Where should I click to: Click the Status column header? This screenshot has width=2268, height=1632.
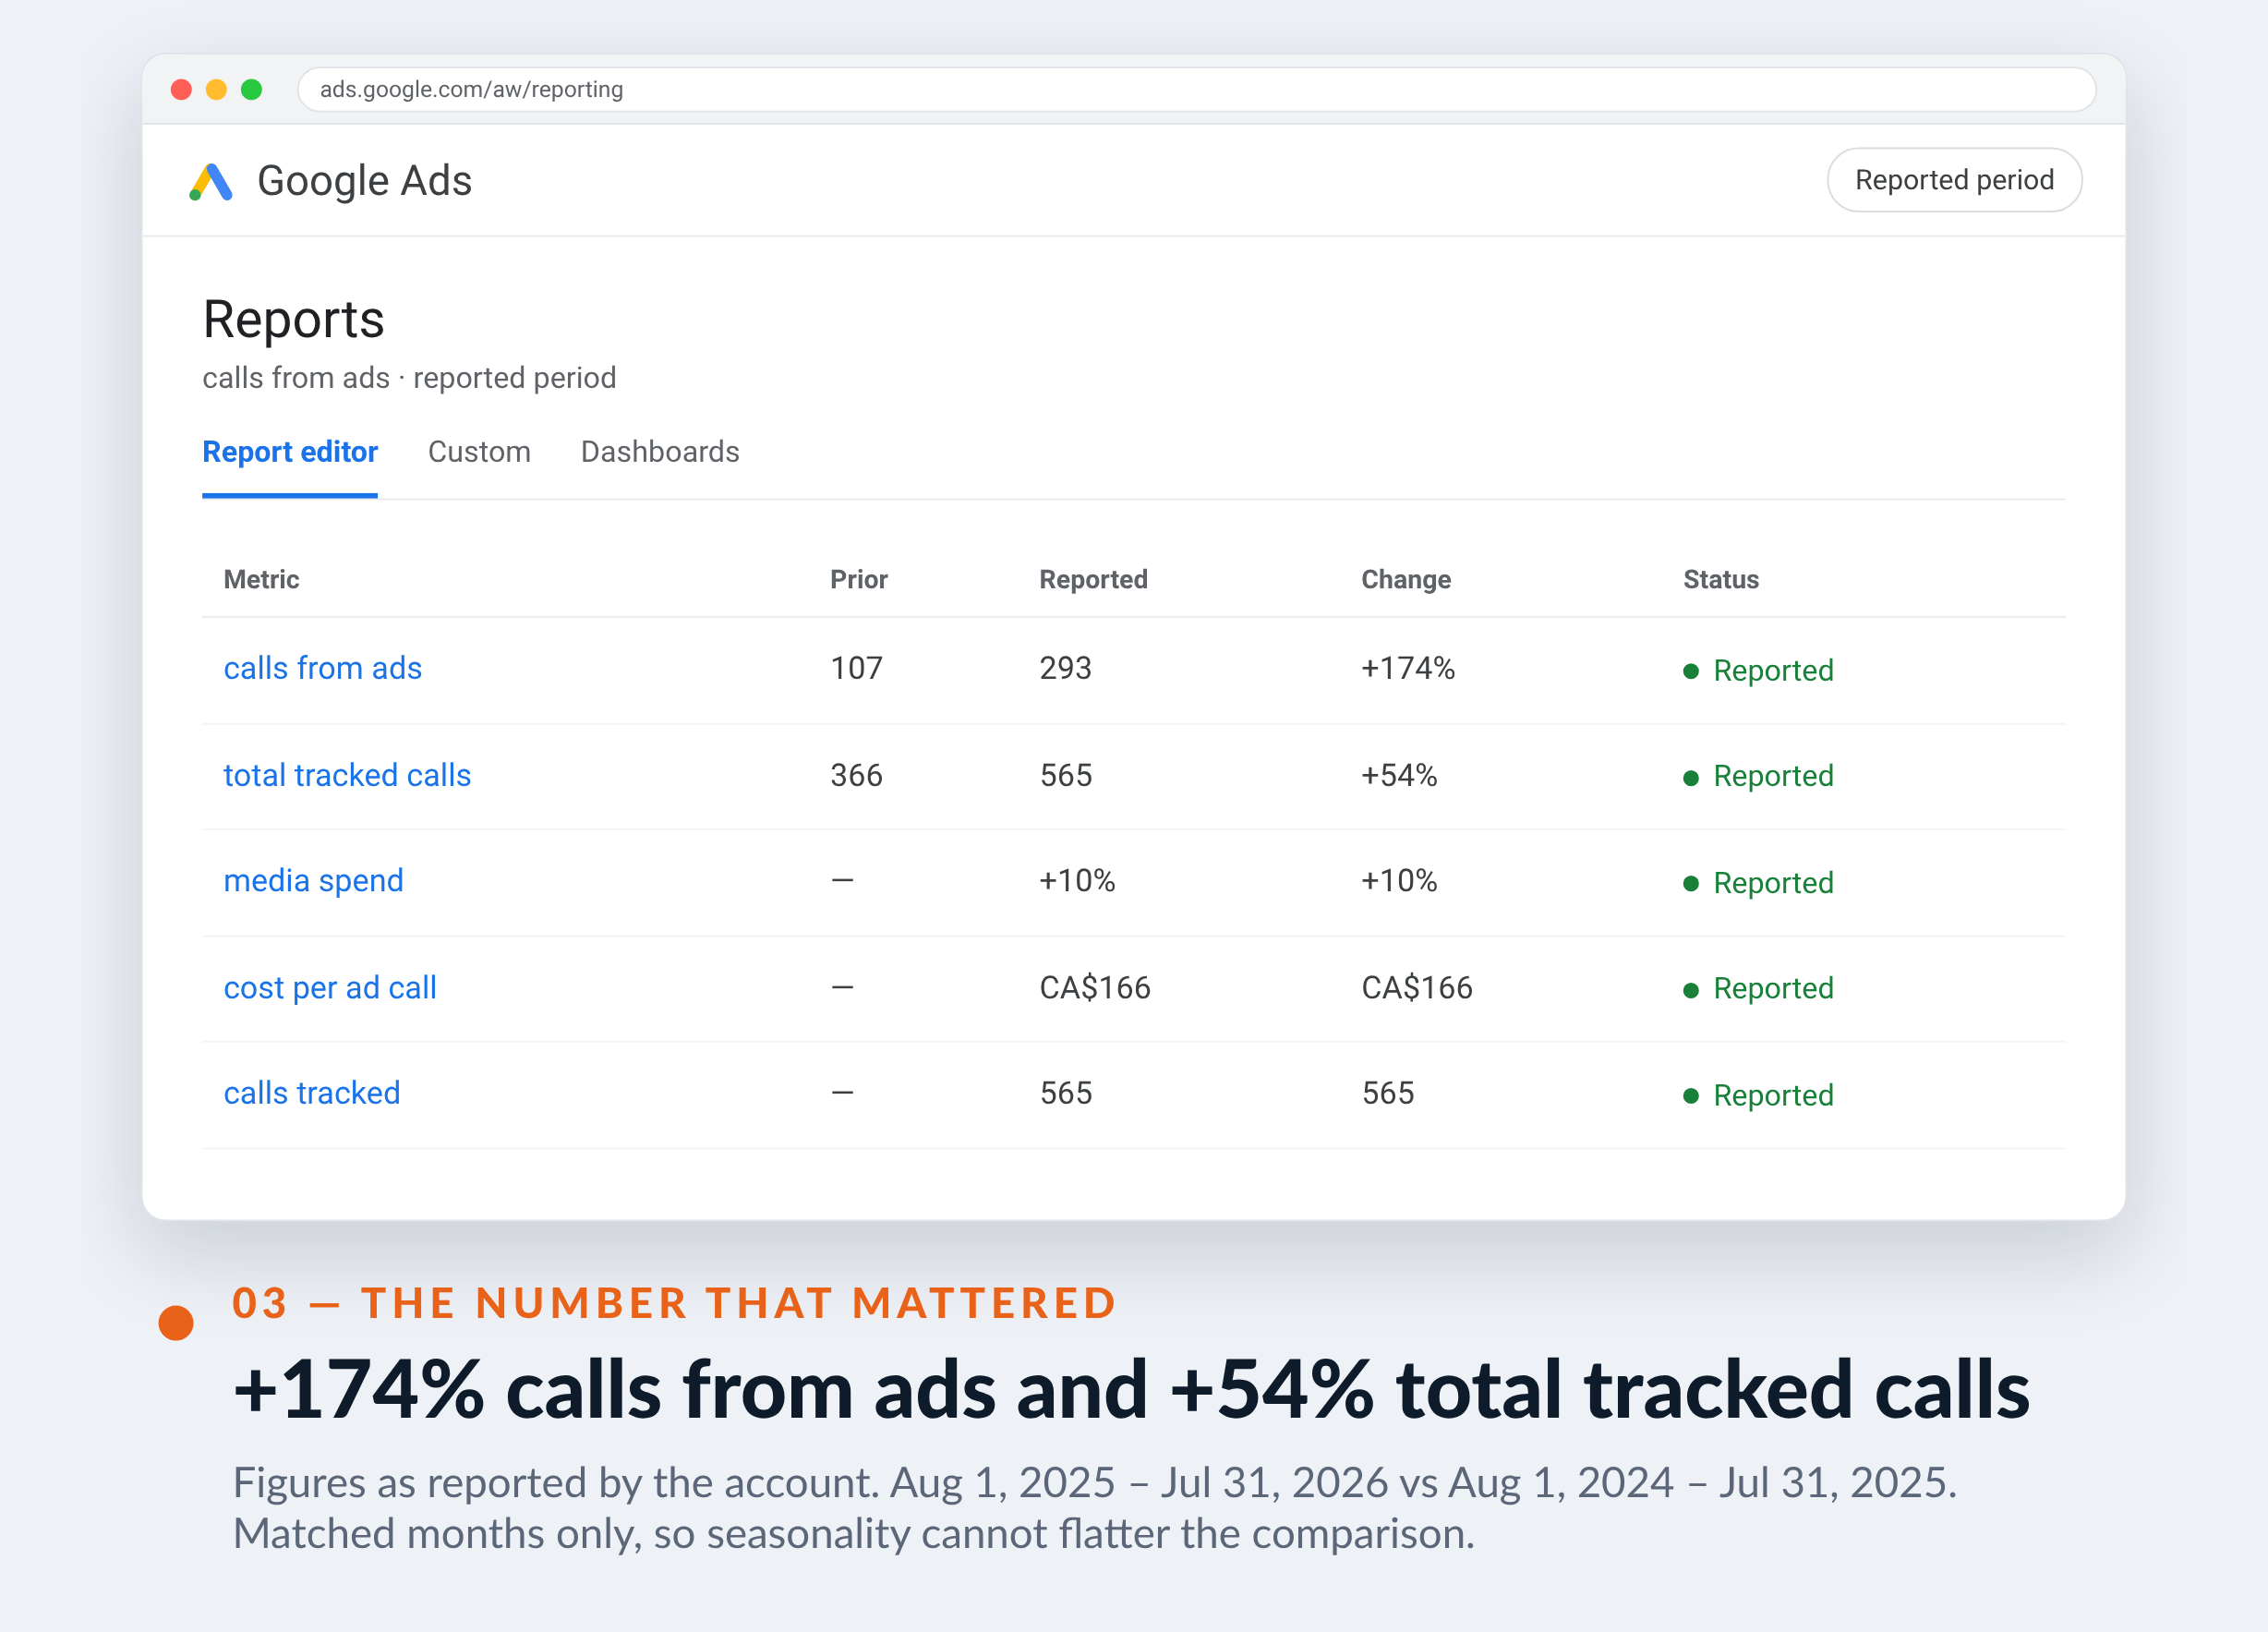click(1721, 579)
